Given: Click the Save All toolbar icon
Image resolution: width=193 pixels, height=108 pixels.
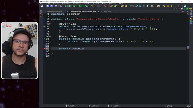Looking at the screenshot, I should [52, 6].
